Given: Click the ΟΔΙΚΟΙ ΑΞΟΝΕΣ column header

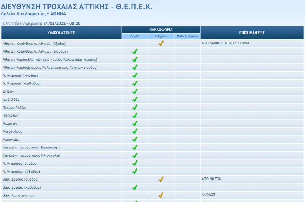Looking at the screenshot, I should tap(61, 33).
